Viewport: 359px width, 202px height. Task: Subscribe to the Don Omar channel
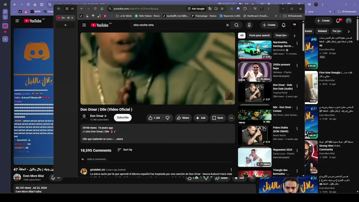[x=123, y=118]
